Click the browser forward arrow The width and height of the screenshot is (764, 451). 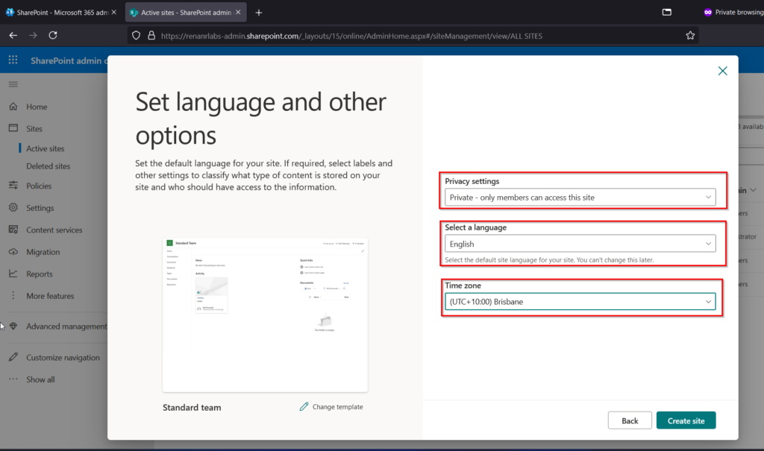pos(33,35)
